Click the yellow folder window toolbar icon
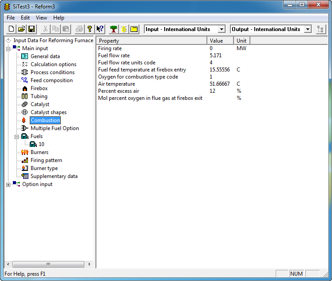 coord(134,29)
